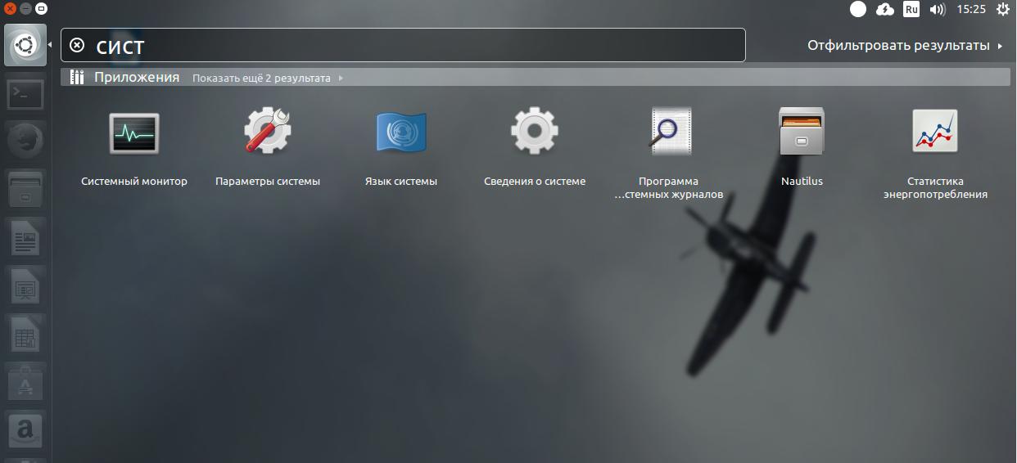Image resolution: width=1017 pixels, height=463 pixels.
Task: Click the Сведения о системе label
Action: (535, 182)
